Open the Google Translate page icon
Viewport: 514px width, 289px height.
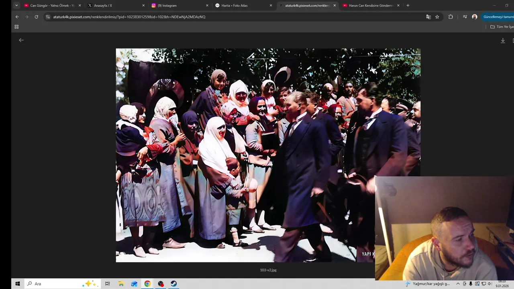(x=428, y=17)
